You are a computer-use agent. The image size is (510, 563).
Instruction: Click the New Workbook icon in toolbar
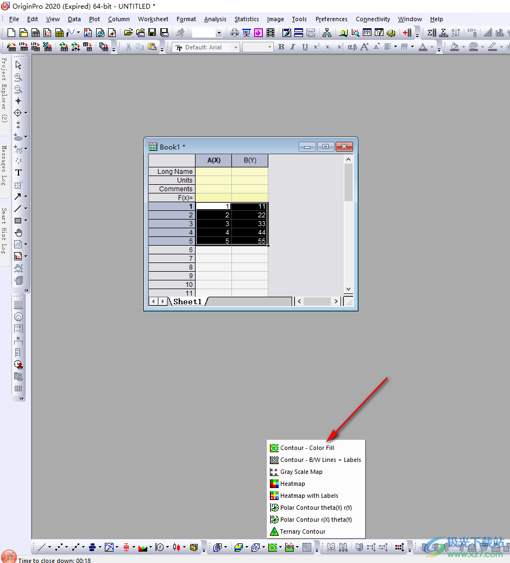coord(35,33)
